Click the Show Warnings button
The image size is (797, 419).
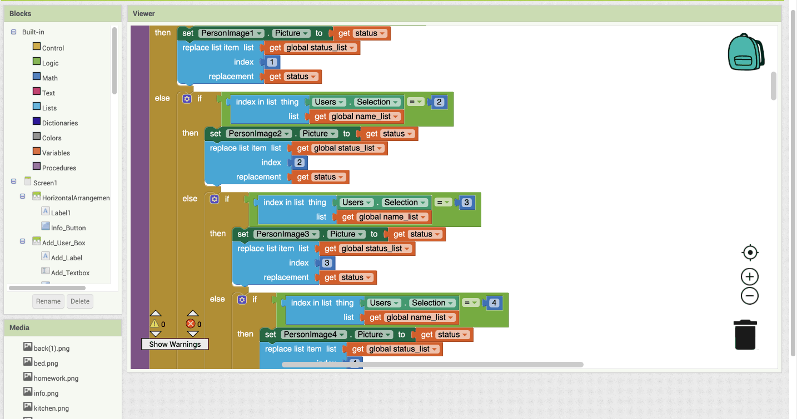click(175, 344)
